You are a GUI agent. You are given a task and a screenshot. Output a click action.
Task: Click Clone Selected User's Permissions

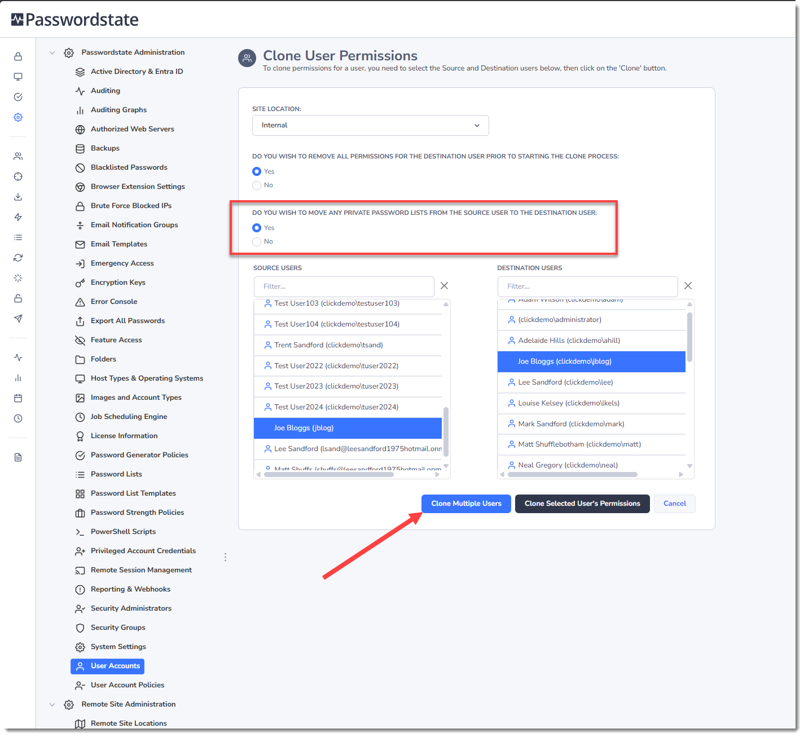[x=582, y=504]
